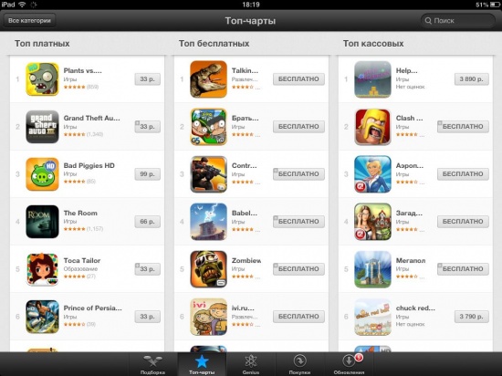
Task: Select The Room app icon
Action: [42, 222]
